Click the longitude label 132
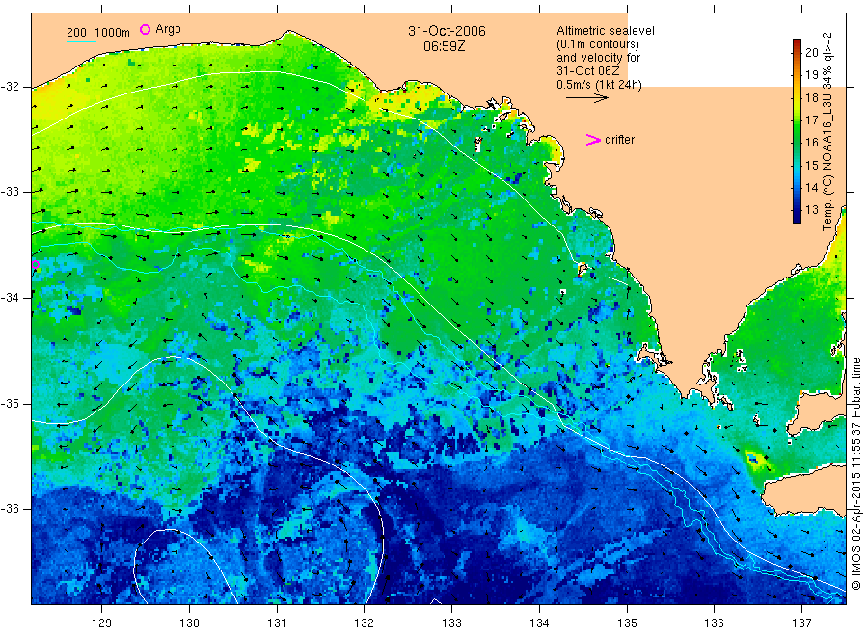This screenshot has height=636, width=868. pos(365,623)
